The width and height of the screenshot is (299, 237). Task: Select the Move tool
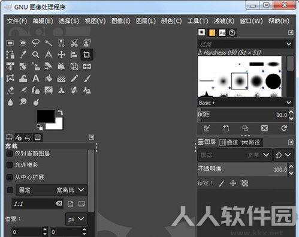61,55
